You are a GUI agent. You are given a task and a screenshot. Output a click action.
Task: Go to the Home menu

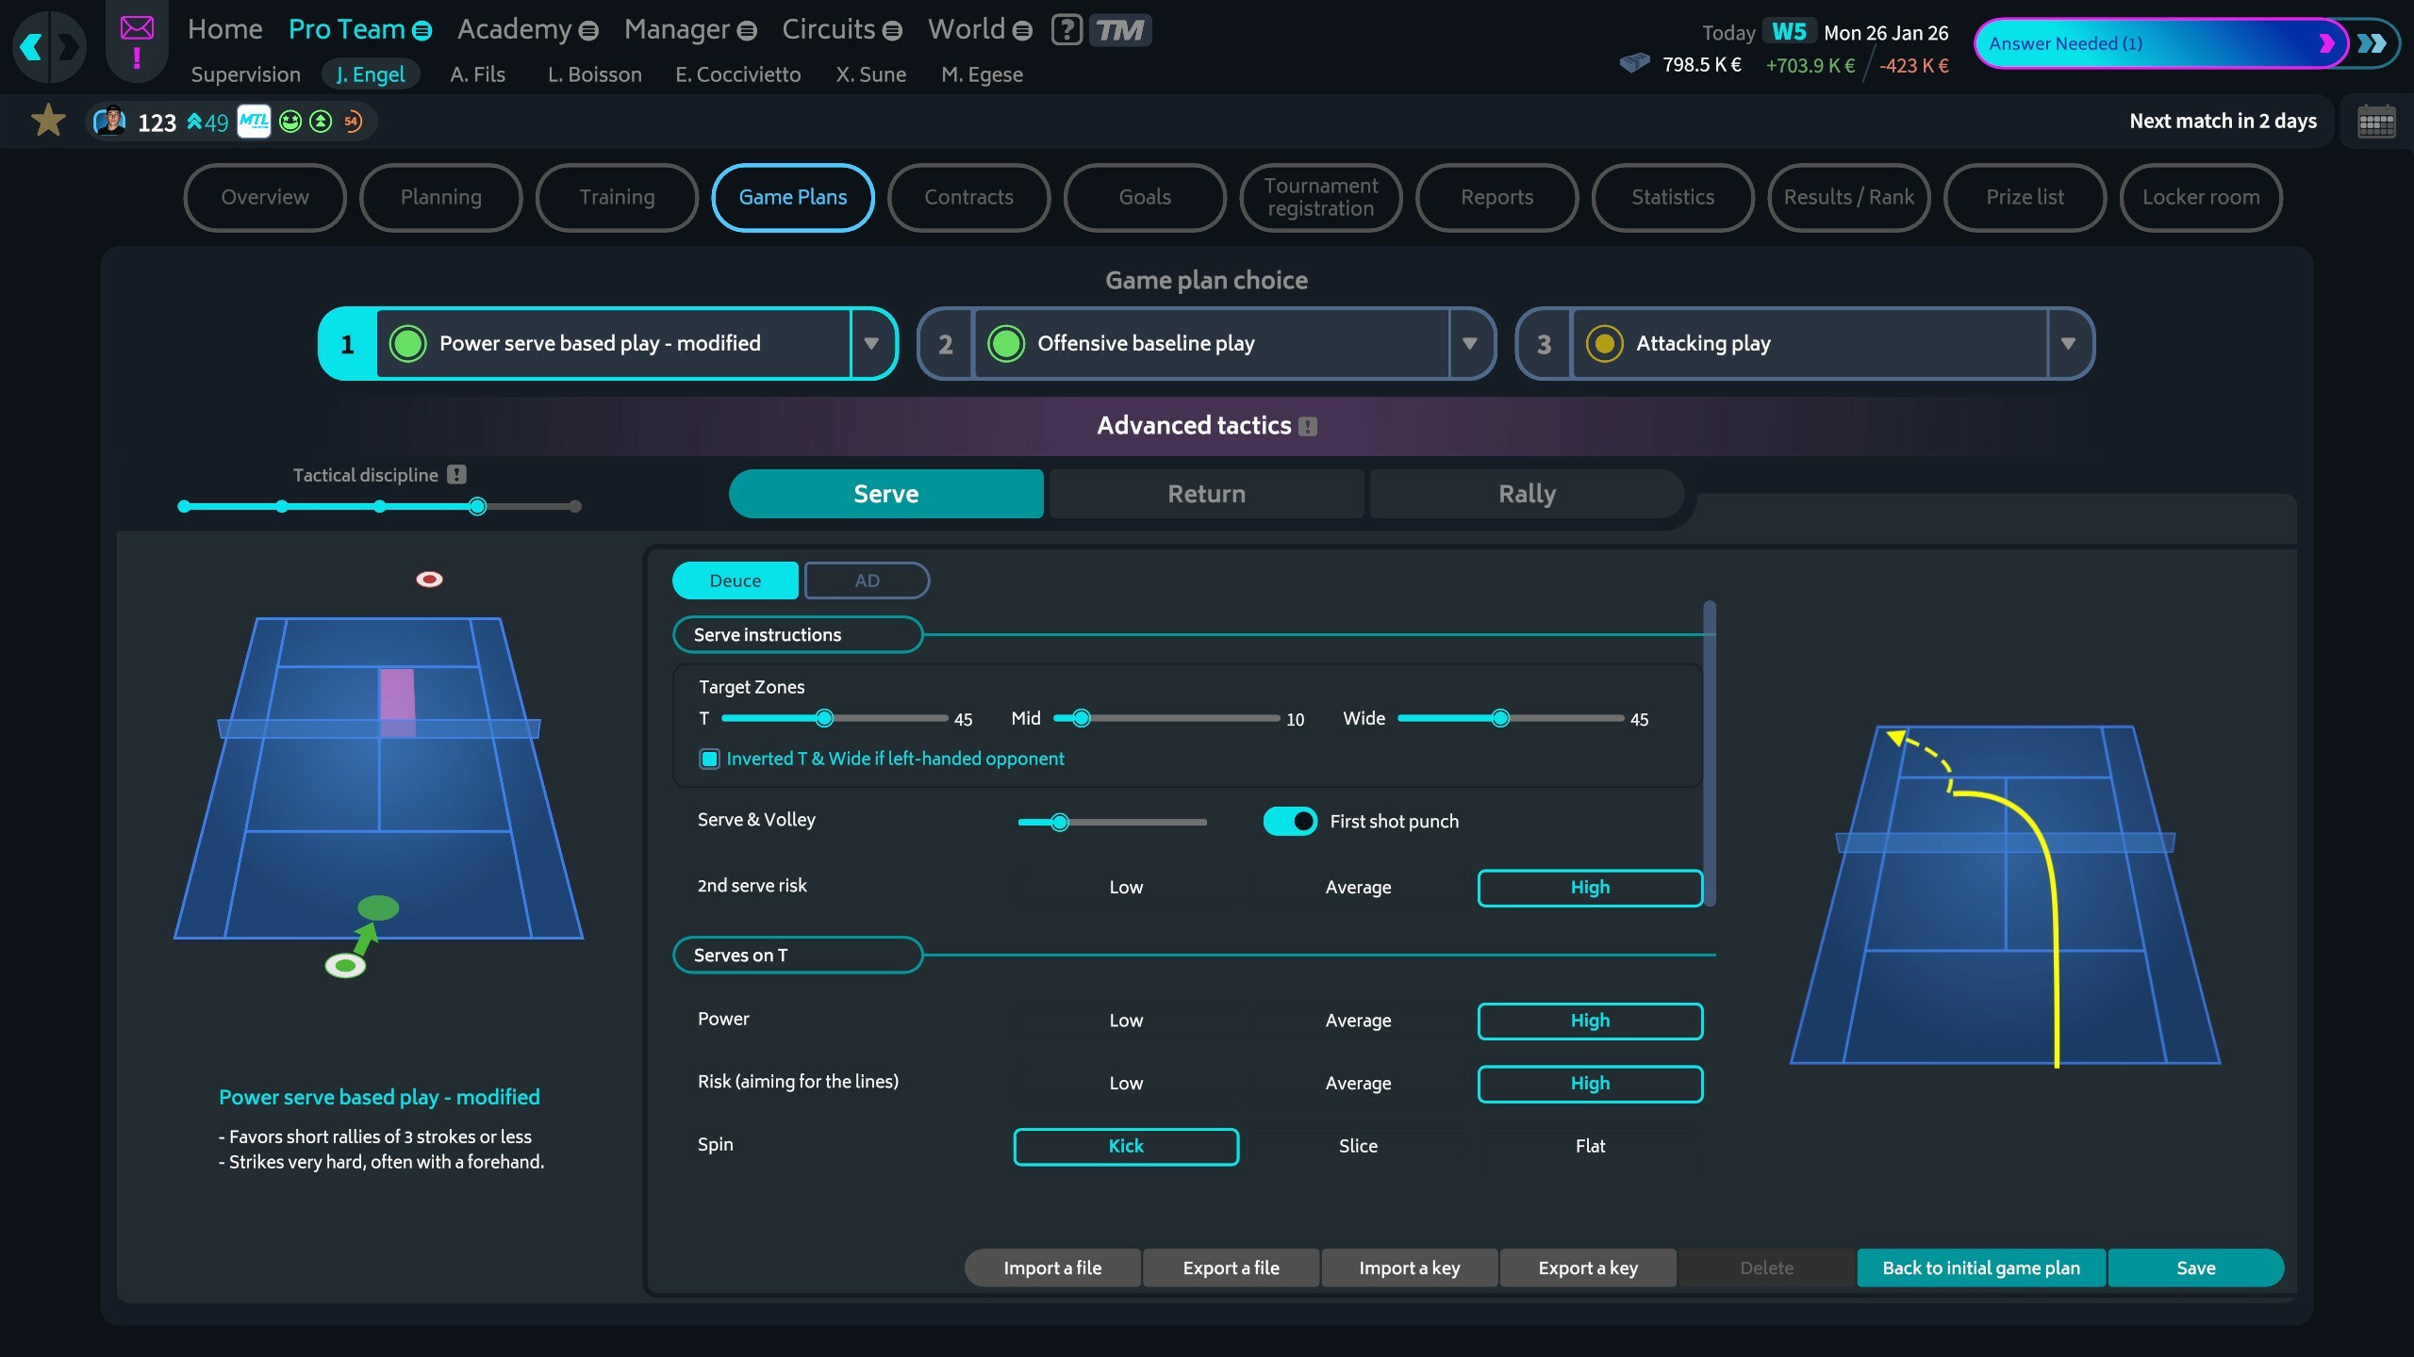pyautogui.click(x=224, y=29)
